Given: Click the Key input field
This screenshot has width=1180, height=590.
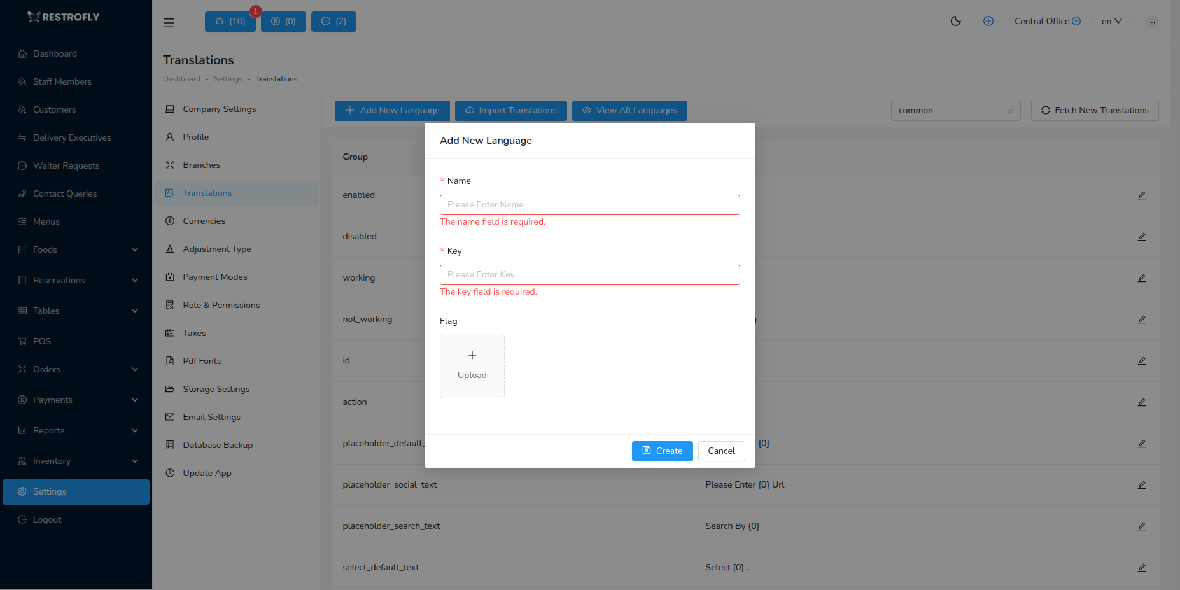Looking at the screenshot, I should (x=589, y=275).
